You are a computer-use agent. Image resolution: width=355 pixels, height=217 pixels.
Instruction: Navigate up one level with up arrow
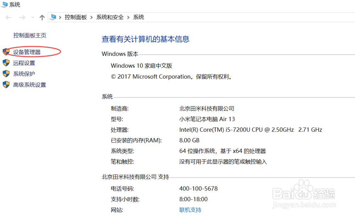[x=42, y=17]
